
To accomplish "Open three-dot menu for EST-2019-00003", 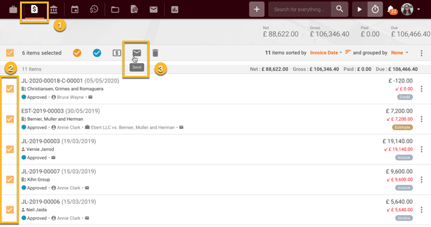I will click(x=422, y=119).
